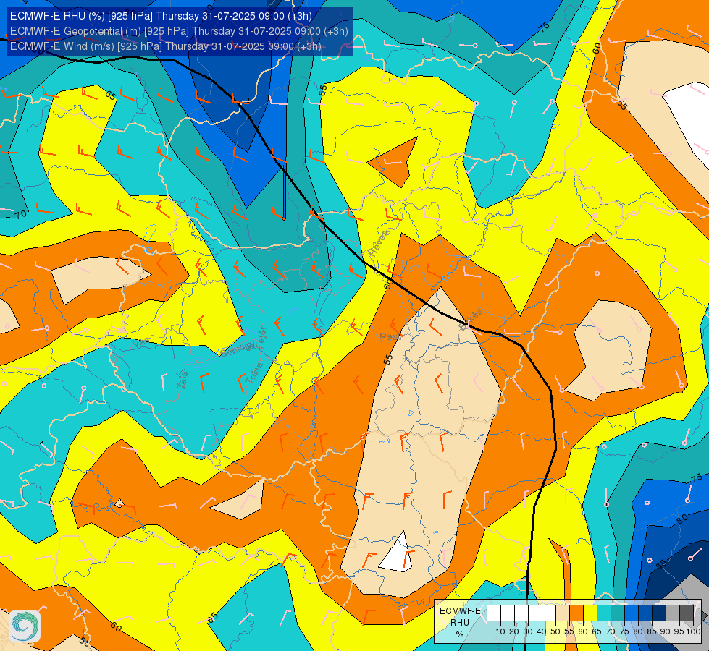Click the legend tick label 50

[555, 631]
